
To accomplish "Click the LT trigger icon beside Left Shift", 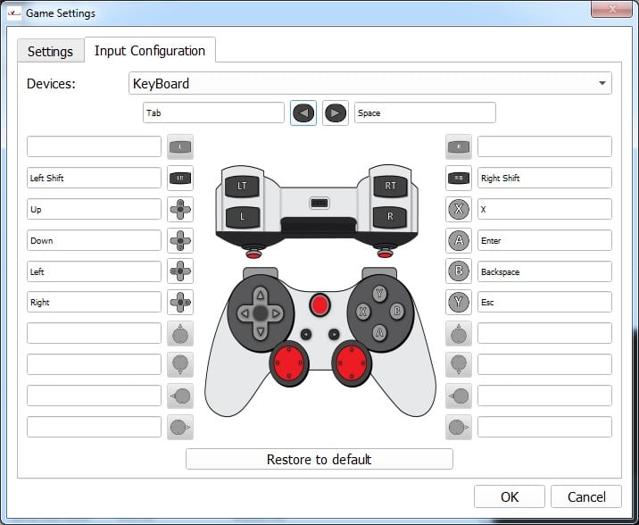I will pos(180,178).
